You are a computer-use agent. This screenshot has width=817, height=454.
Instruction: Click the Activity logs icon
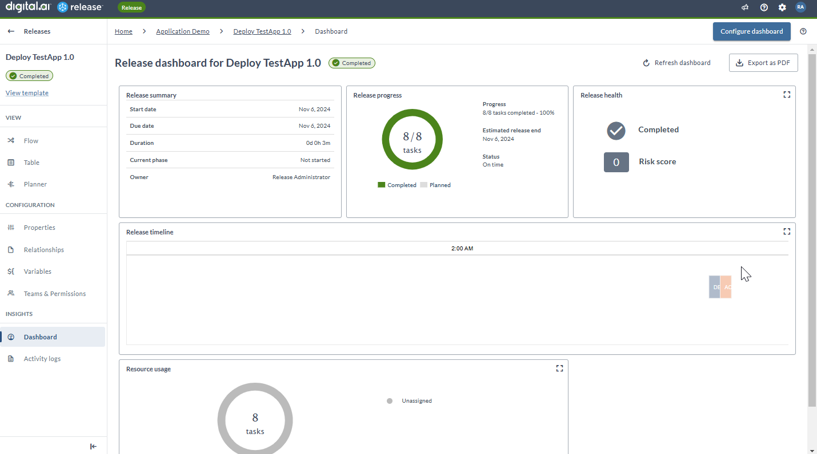[11, 359]
